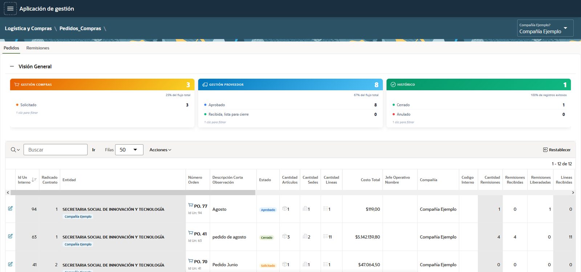Screen dimensions: 581x272
Task: Filter by Solicitado status
Action: [x=102, y=105]
